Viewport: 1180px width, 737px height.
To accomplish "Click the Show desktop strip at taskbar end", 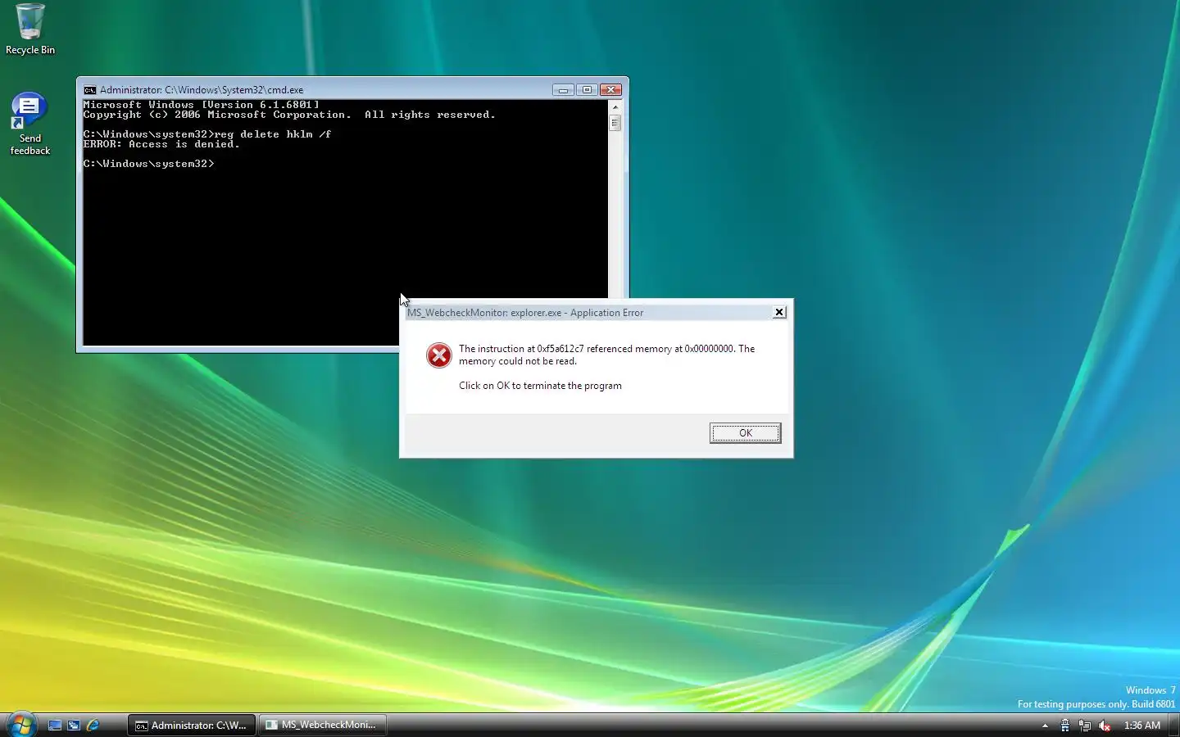I will [x=1175, y=726].
